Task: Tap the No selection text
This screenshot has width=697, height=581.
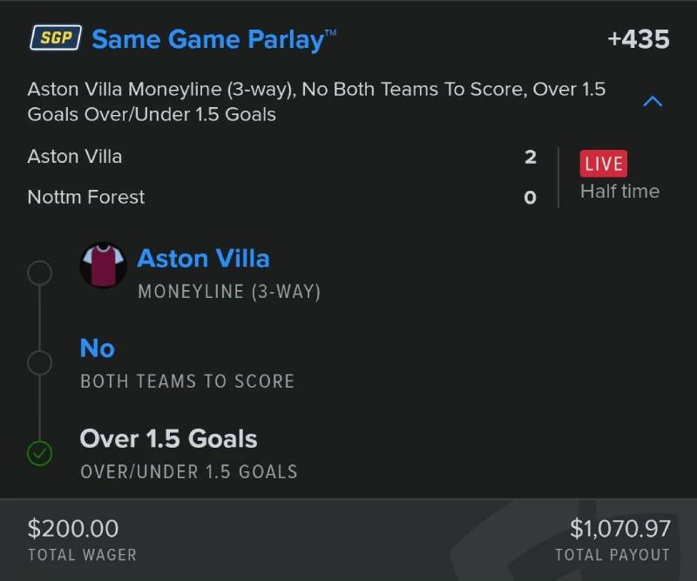Action: pos(98,348)
